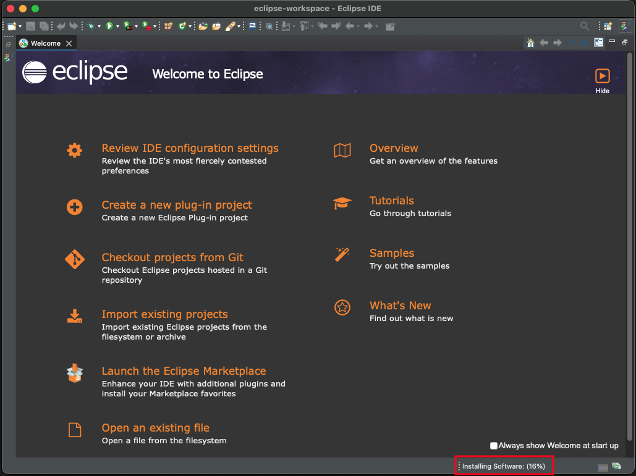The width and height of the screenshot is (636, 476).
Task: Open the What's New link
Action: 400,306
